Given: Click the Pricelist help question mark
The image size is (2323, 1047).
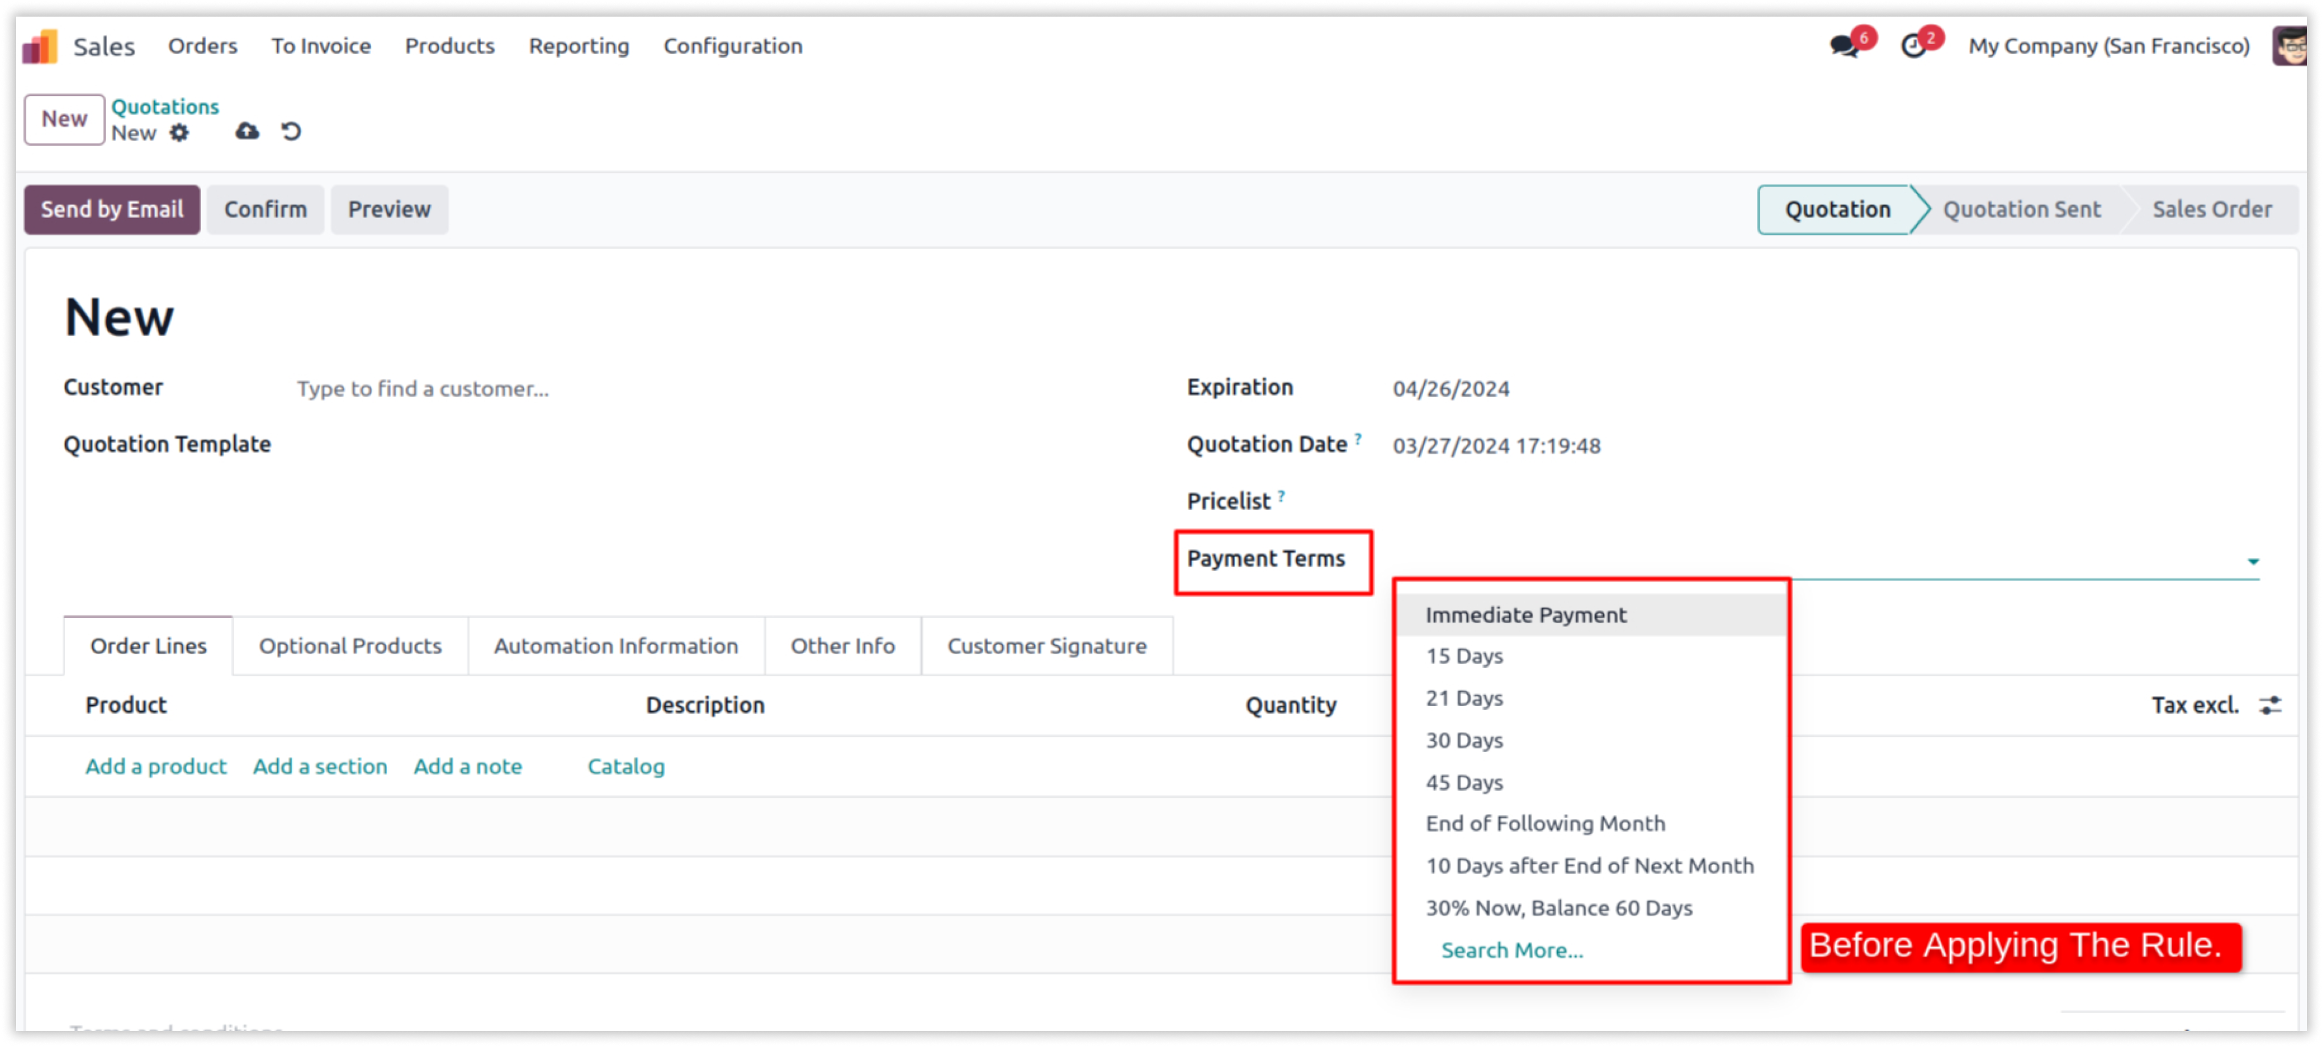Looking at the screenshot, I should pyautogui.click(x=1281, y=495).
